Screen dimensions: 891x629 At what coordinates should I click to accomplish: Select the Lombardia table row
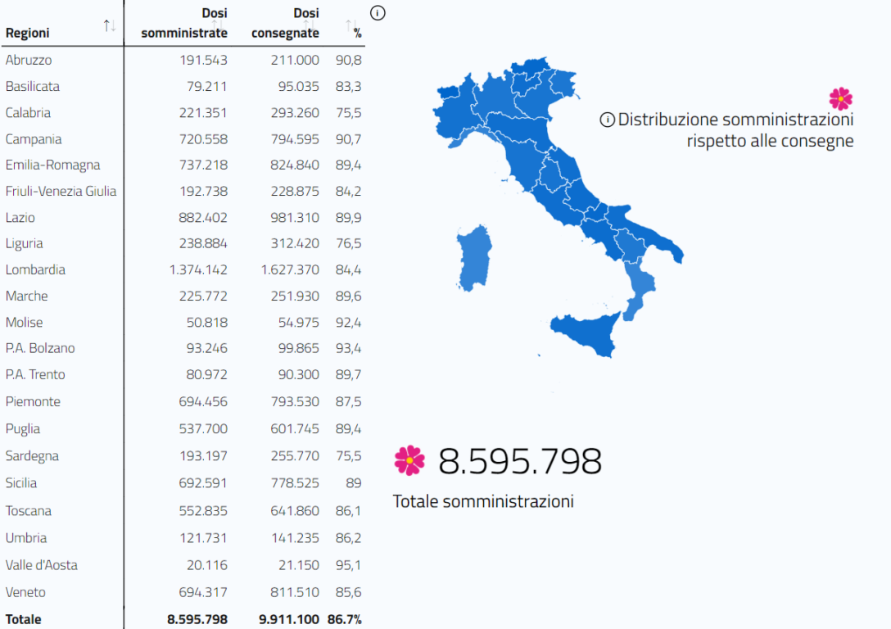183,269
